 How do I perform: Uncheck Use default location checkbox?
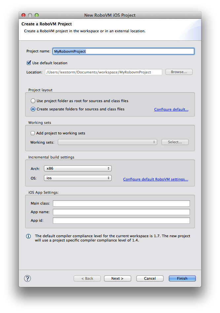coord(29,63)
